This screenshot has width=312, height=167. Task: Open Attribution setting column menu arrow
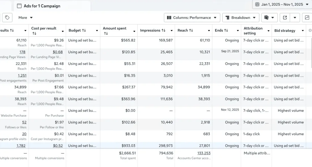pos(268,31)
